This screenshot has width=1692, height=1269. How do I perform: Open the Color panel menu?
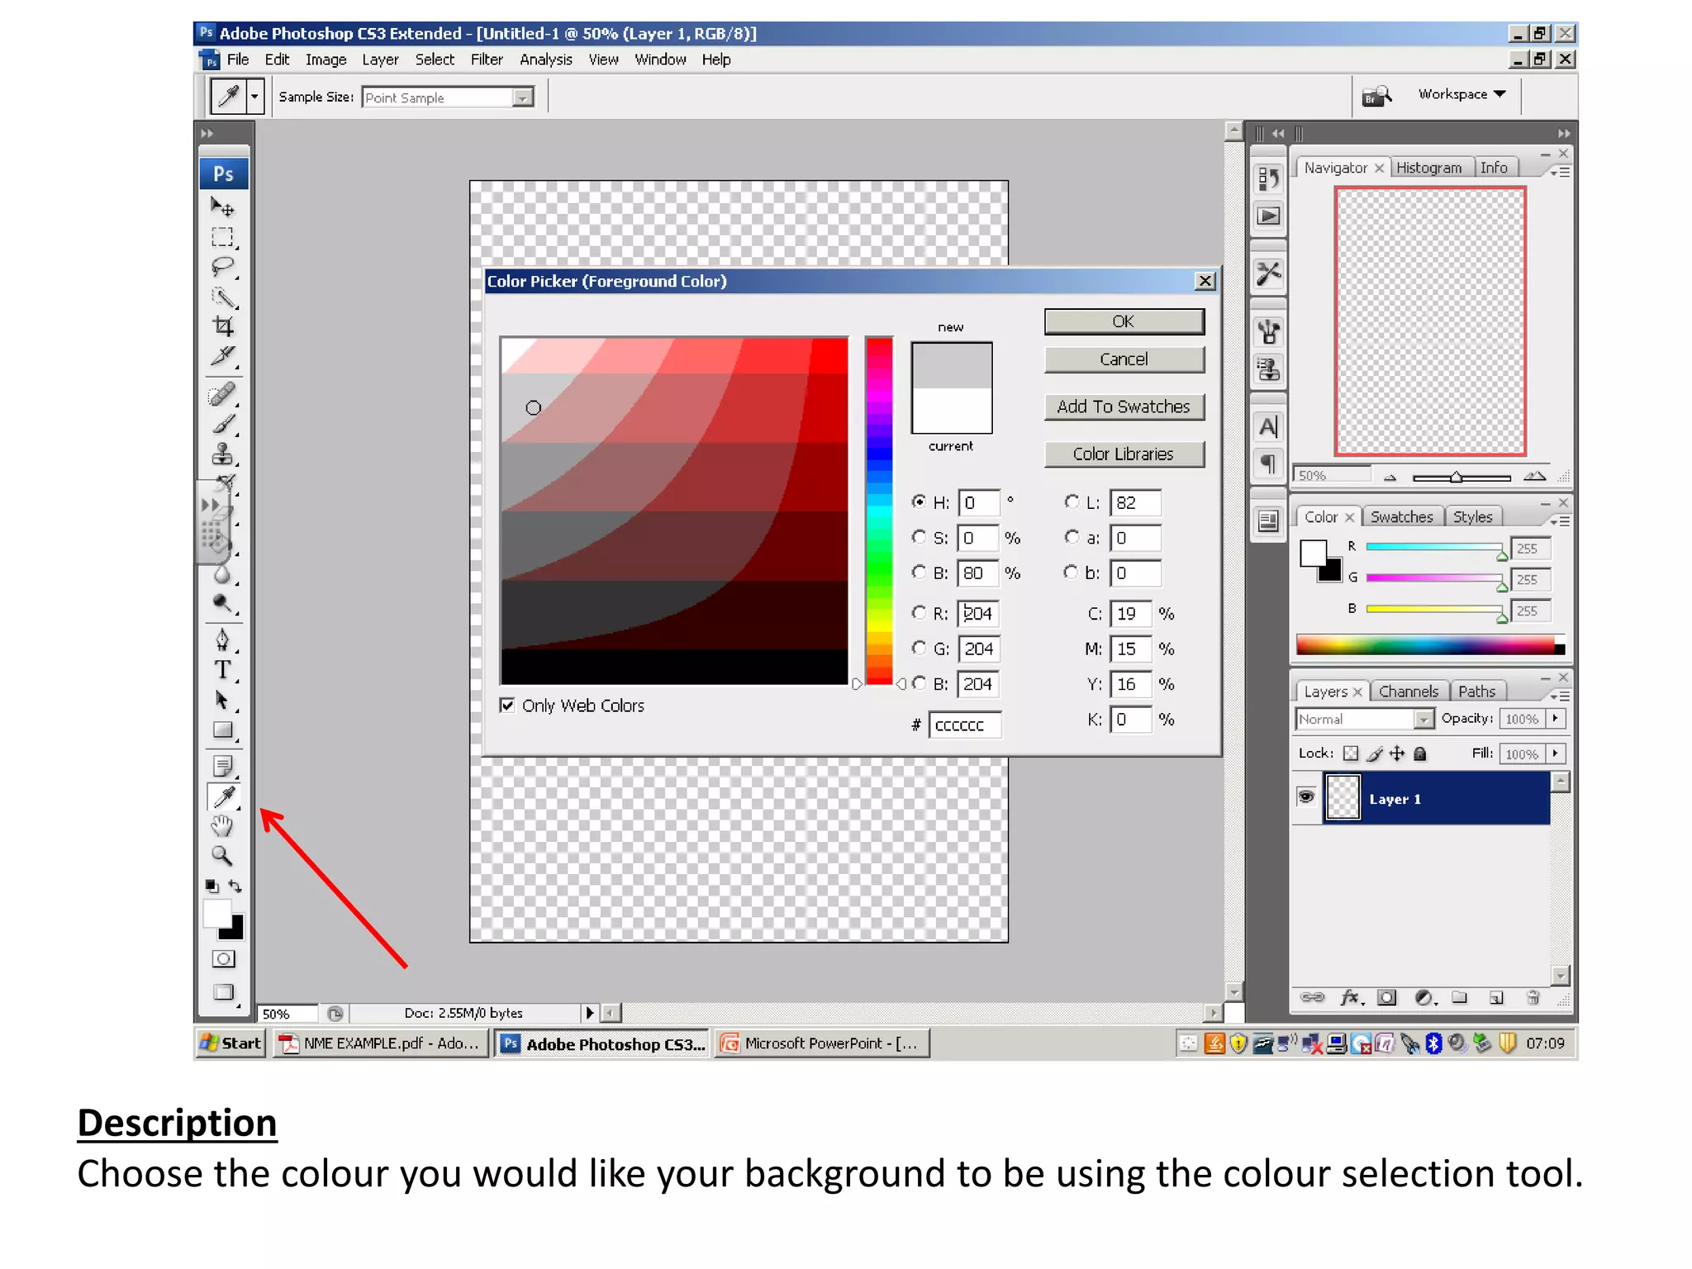[1560, 521]
